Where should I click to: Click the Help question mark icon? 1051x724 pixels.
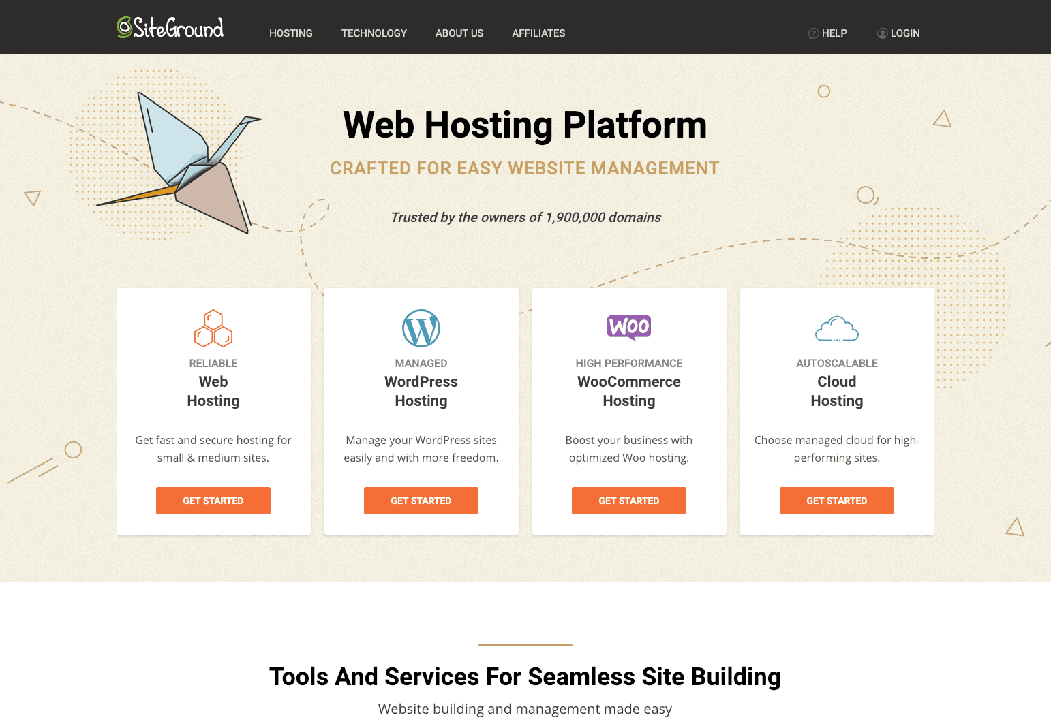pyautogui.click(x=813, y=33)
